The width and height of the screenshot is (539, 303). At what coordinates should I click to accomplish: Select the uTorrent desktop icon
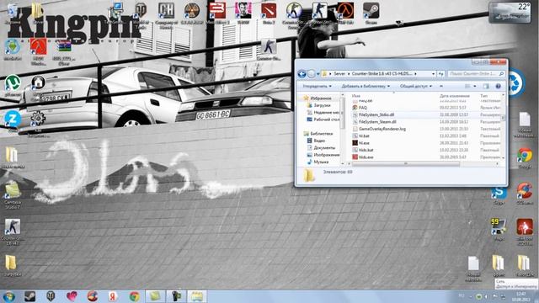pyautogui.click(x=13, y=85)
